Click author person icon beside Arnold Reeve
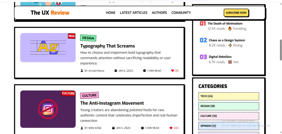Screen dimensions: 282x134 click(x=82, y=71)
